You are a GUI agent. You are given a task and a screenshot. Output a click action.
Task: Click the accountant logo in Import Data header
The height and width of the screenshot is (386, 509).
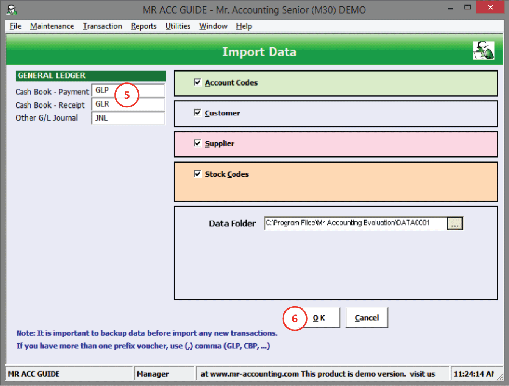tap(484, 51)
